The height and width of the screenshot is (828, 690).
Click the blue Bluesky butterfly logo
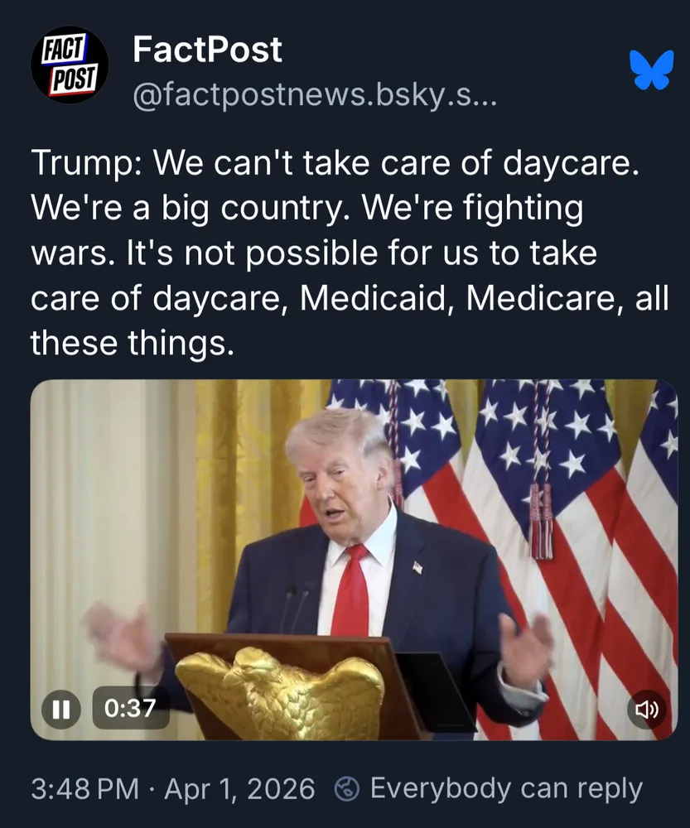(x=652, y=70)
